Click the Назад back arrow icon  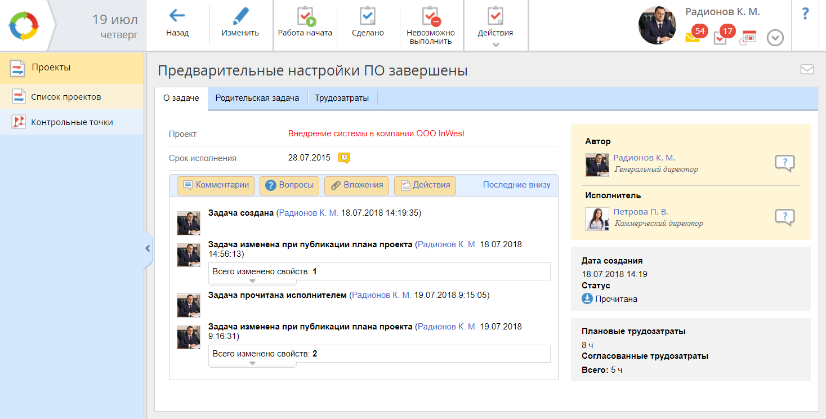(x=177, y=17)
